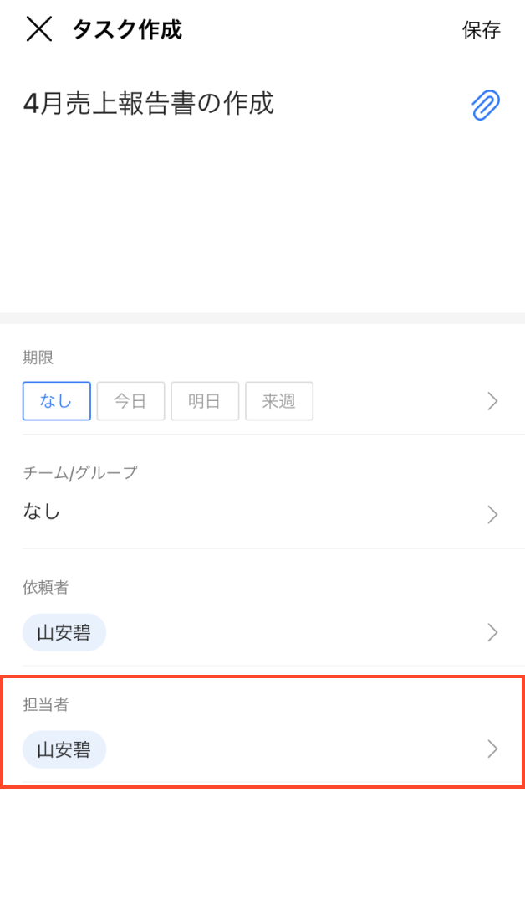
Task: Edit task title 4月売上報告書の作成
Action: pyautogui.click(x=149, y=104)
